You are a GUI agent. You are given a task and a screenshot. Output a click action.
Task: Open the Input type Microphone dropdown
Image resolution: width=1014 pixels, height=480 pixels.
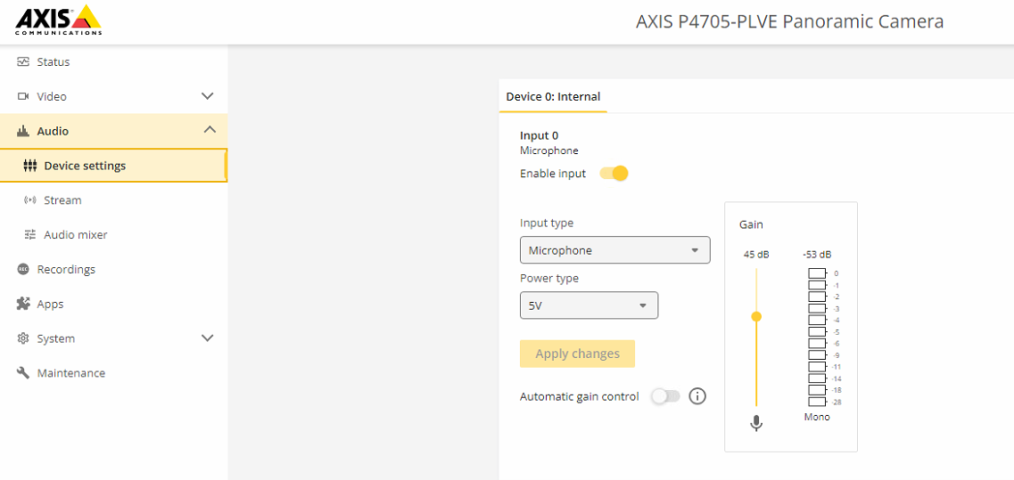[614, 250]
